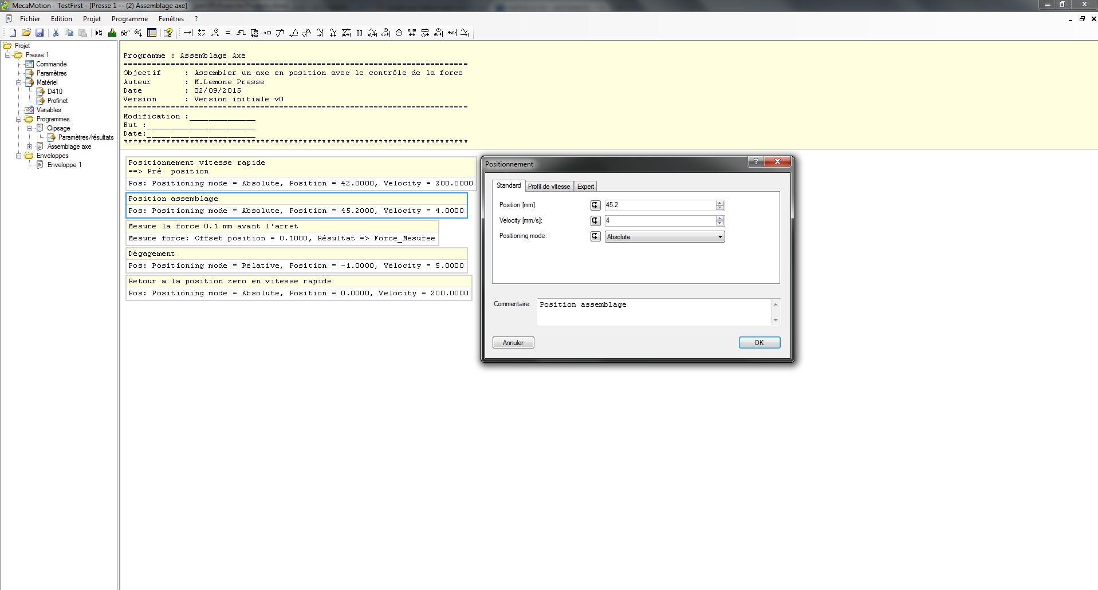1098x590 pixels.
Task: Select D410 hardware tree item
Action: tap(55, 92)
